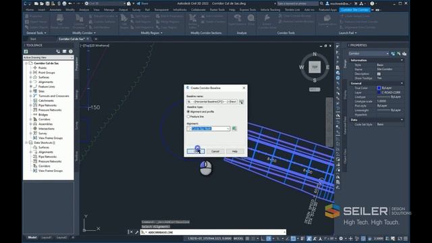Click the Undo arrow in Quick Access toolbar
The width and height of the screenshot is (432, 243).
[70, 3]
